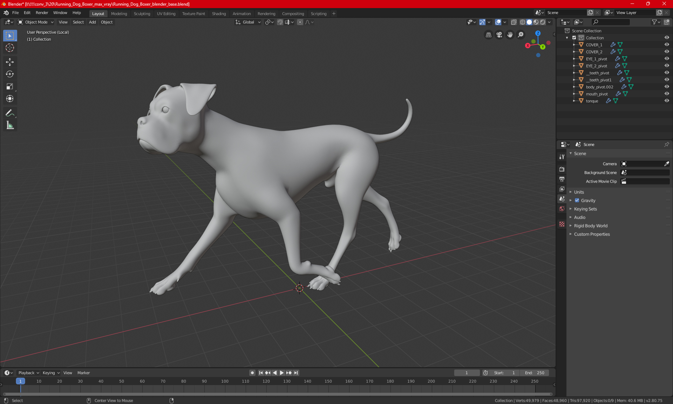Viewport: 673px width, 404px height.
Task: Switch to orthographic/perspective grid view icon
Action: [488, 35]
